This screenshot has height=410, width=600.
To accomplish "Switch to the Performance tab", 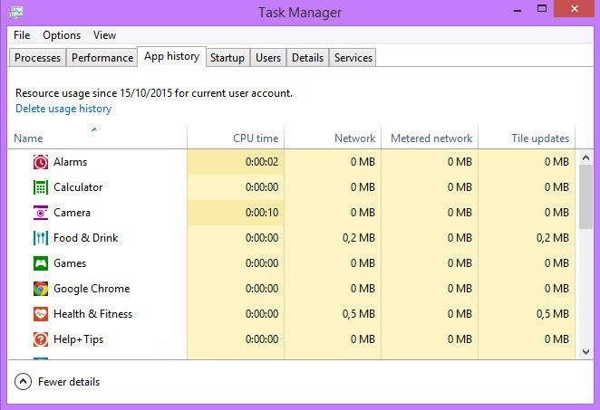I will [102, 58].
